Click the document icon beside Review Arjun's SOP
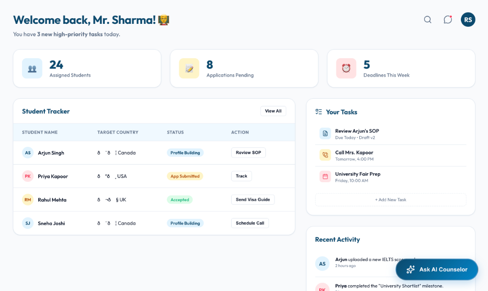Screen dimensions: 488x291 pos(325,134)
